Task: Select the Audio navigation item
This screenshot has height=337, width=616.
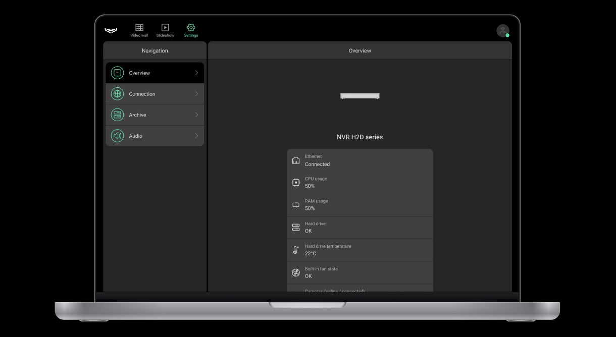Action: pyautogui.click(x=155, y=136)
